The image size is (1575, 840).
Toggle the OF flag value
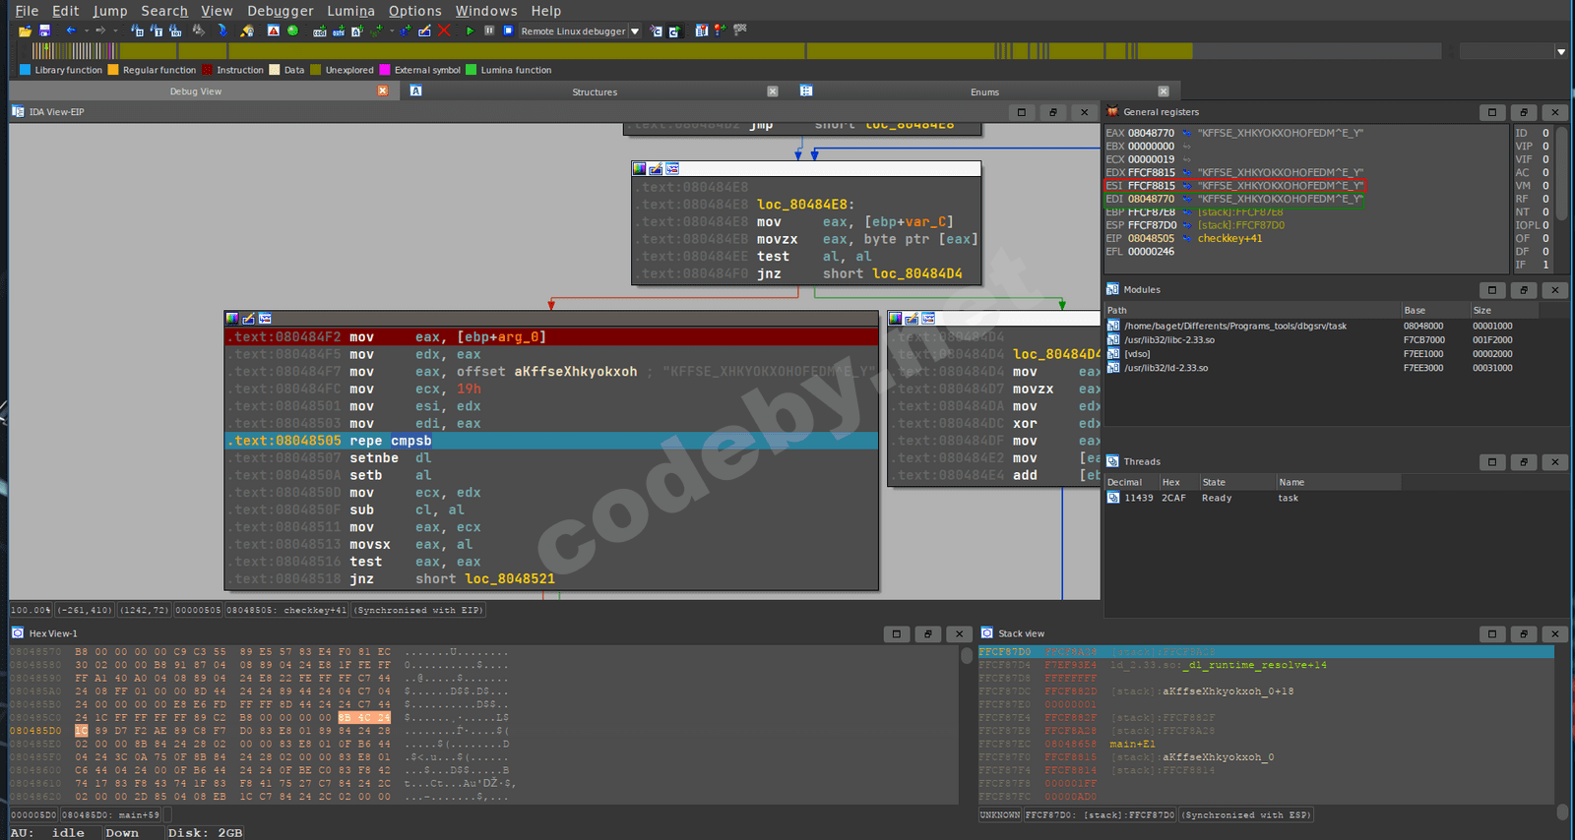pyautogui.click(x=1545, y=238)
